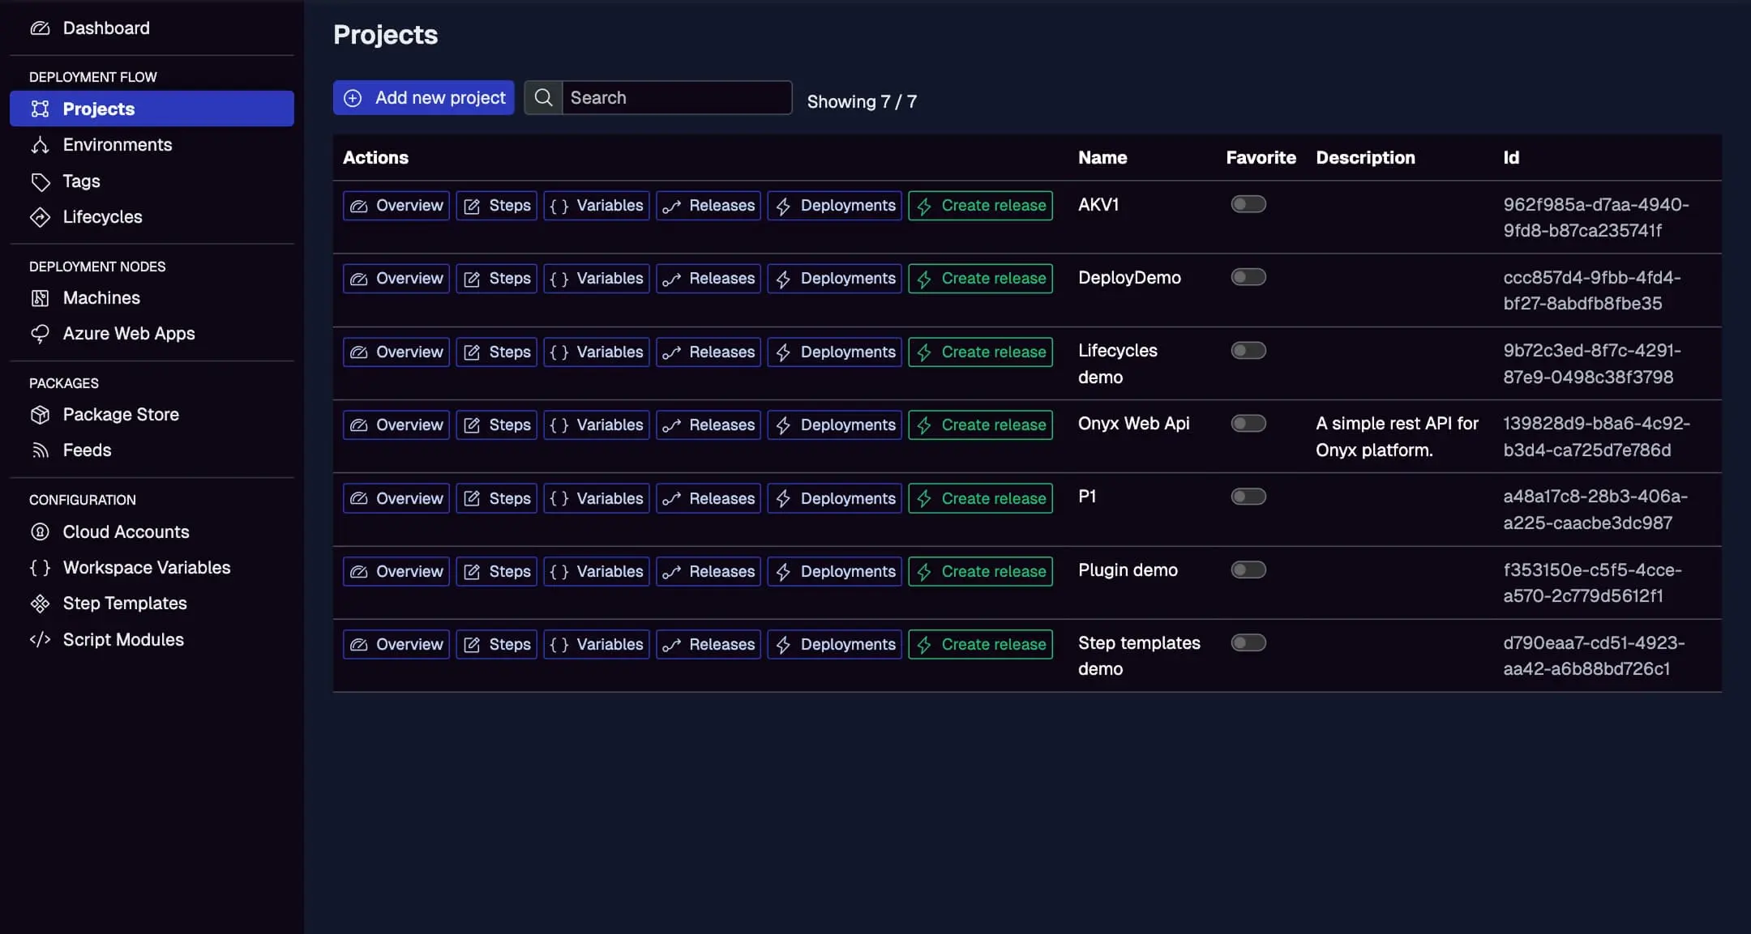The height and width of the screenshot is (934, 1751).
Task: Click Create release for the P1 project
Action: pos(980,497)
